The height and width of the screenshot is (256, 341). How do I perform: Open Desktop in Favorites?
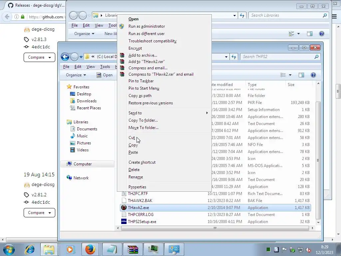click(84, 94)
